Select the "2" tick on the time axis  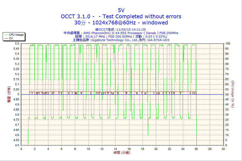(35, 149)
